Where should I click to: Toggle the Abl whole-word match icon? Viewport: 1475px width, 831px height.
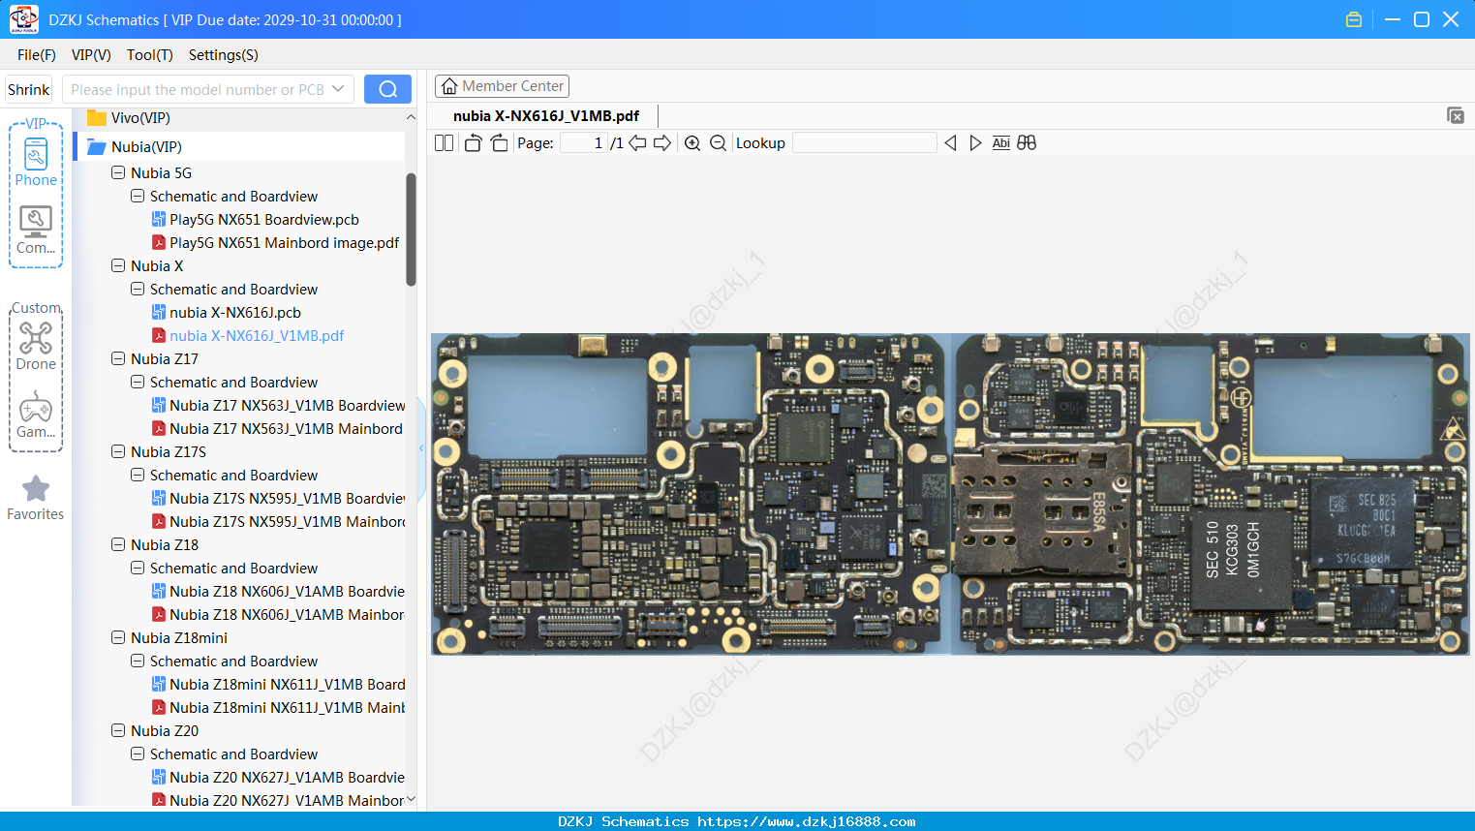pyautogui.click(x=1001, y=142)
